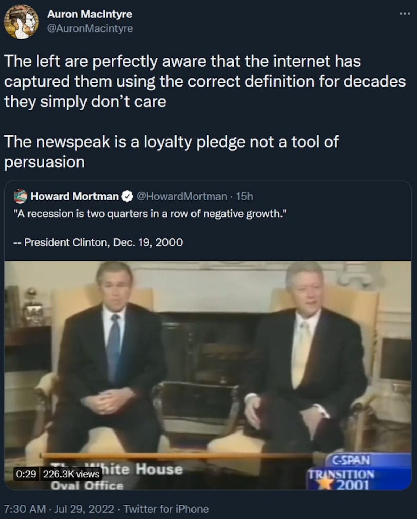Click Howard Mortman's small profile avatar
This screenshot has width=417, height=519.
pos(20,196)
